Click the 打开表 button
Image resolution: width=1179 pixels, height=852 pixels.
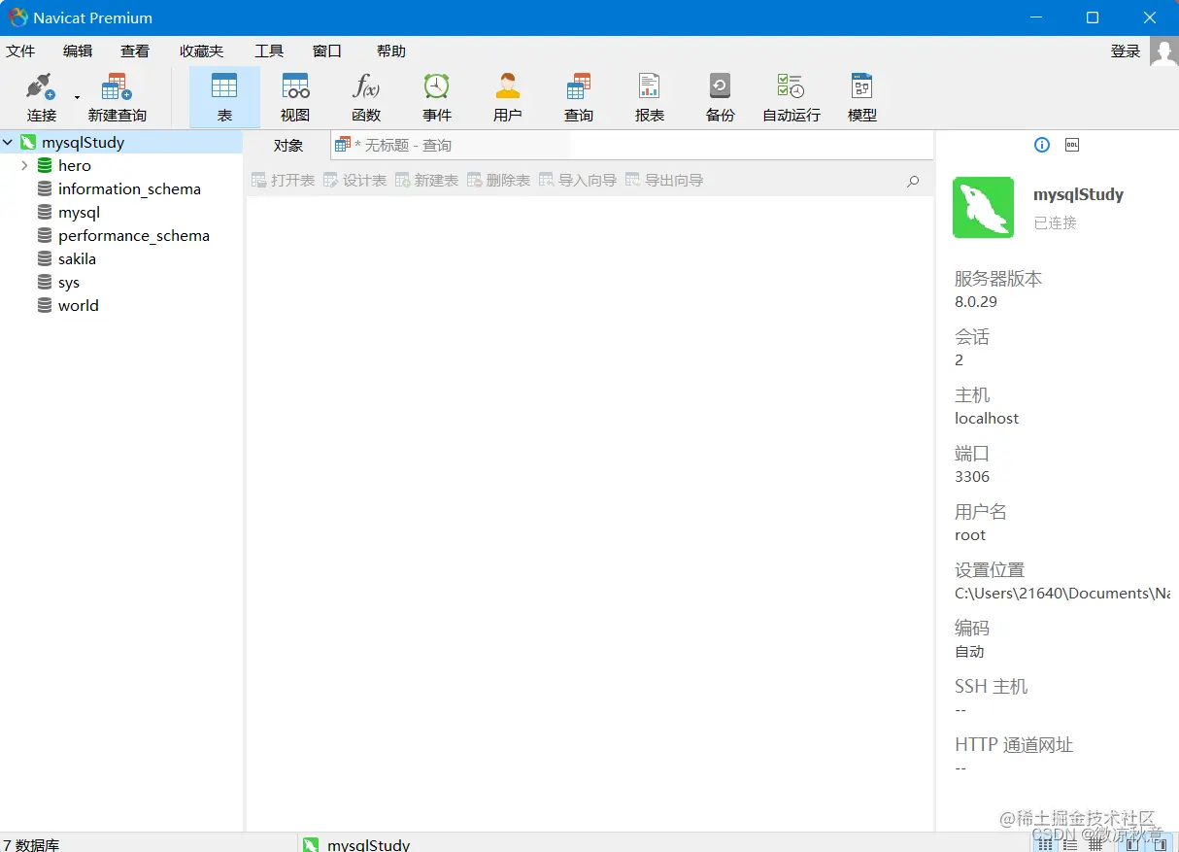284,181
